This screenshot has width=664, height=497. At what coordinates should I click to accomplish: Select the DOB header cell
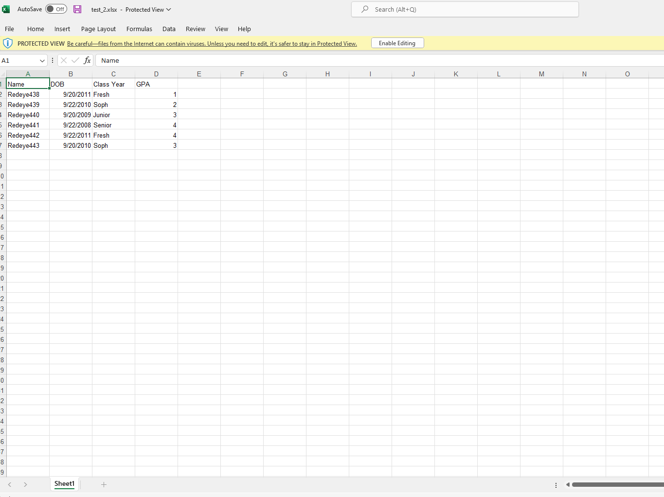point(71,84)
